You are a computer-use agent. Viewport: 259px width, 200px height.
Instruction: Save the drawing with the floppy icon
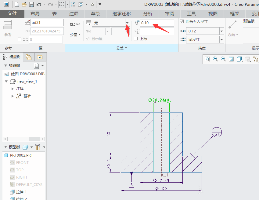(31, 4)
